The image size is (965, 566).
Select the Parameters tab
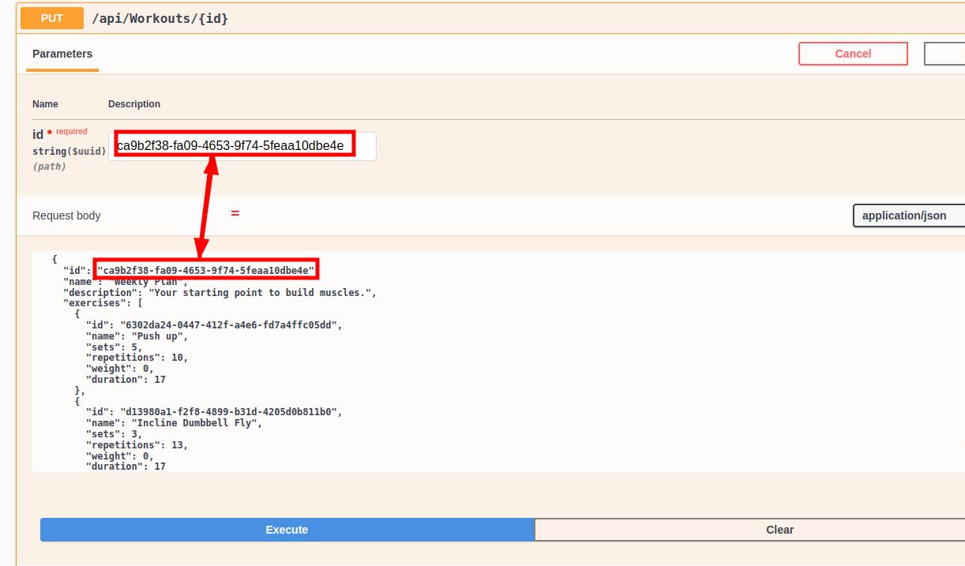click(x=62, y=54)
